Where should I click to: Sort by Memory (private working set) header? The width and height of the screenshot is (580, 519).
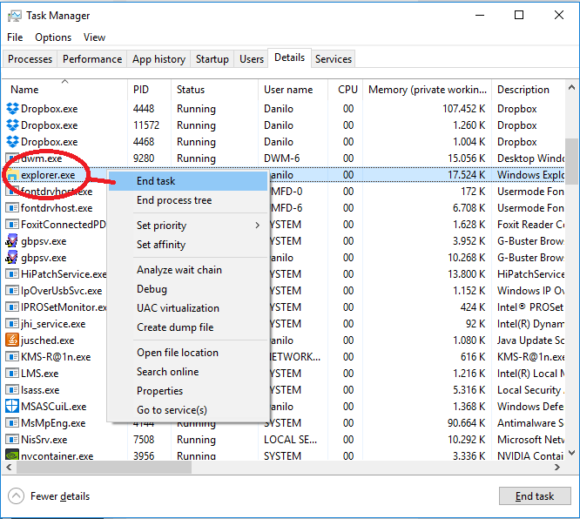tap(428, 90)
